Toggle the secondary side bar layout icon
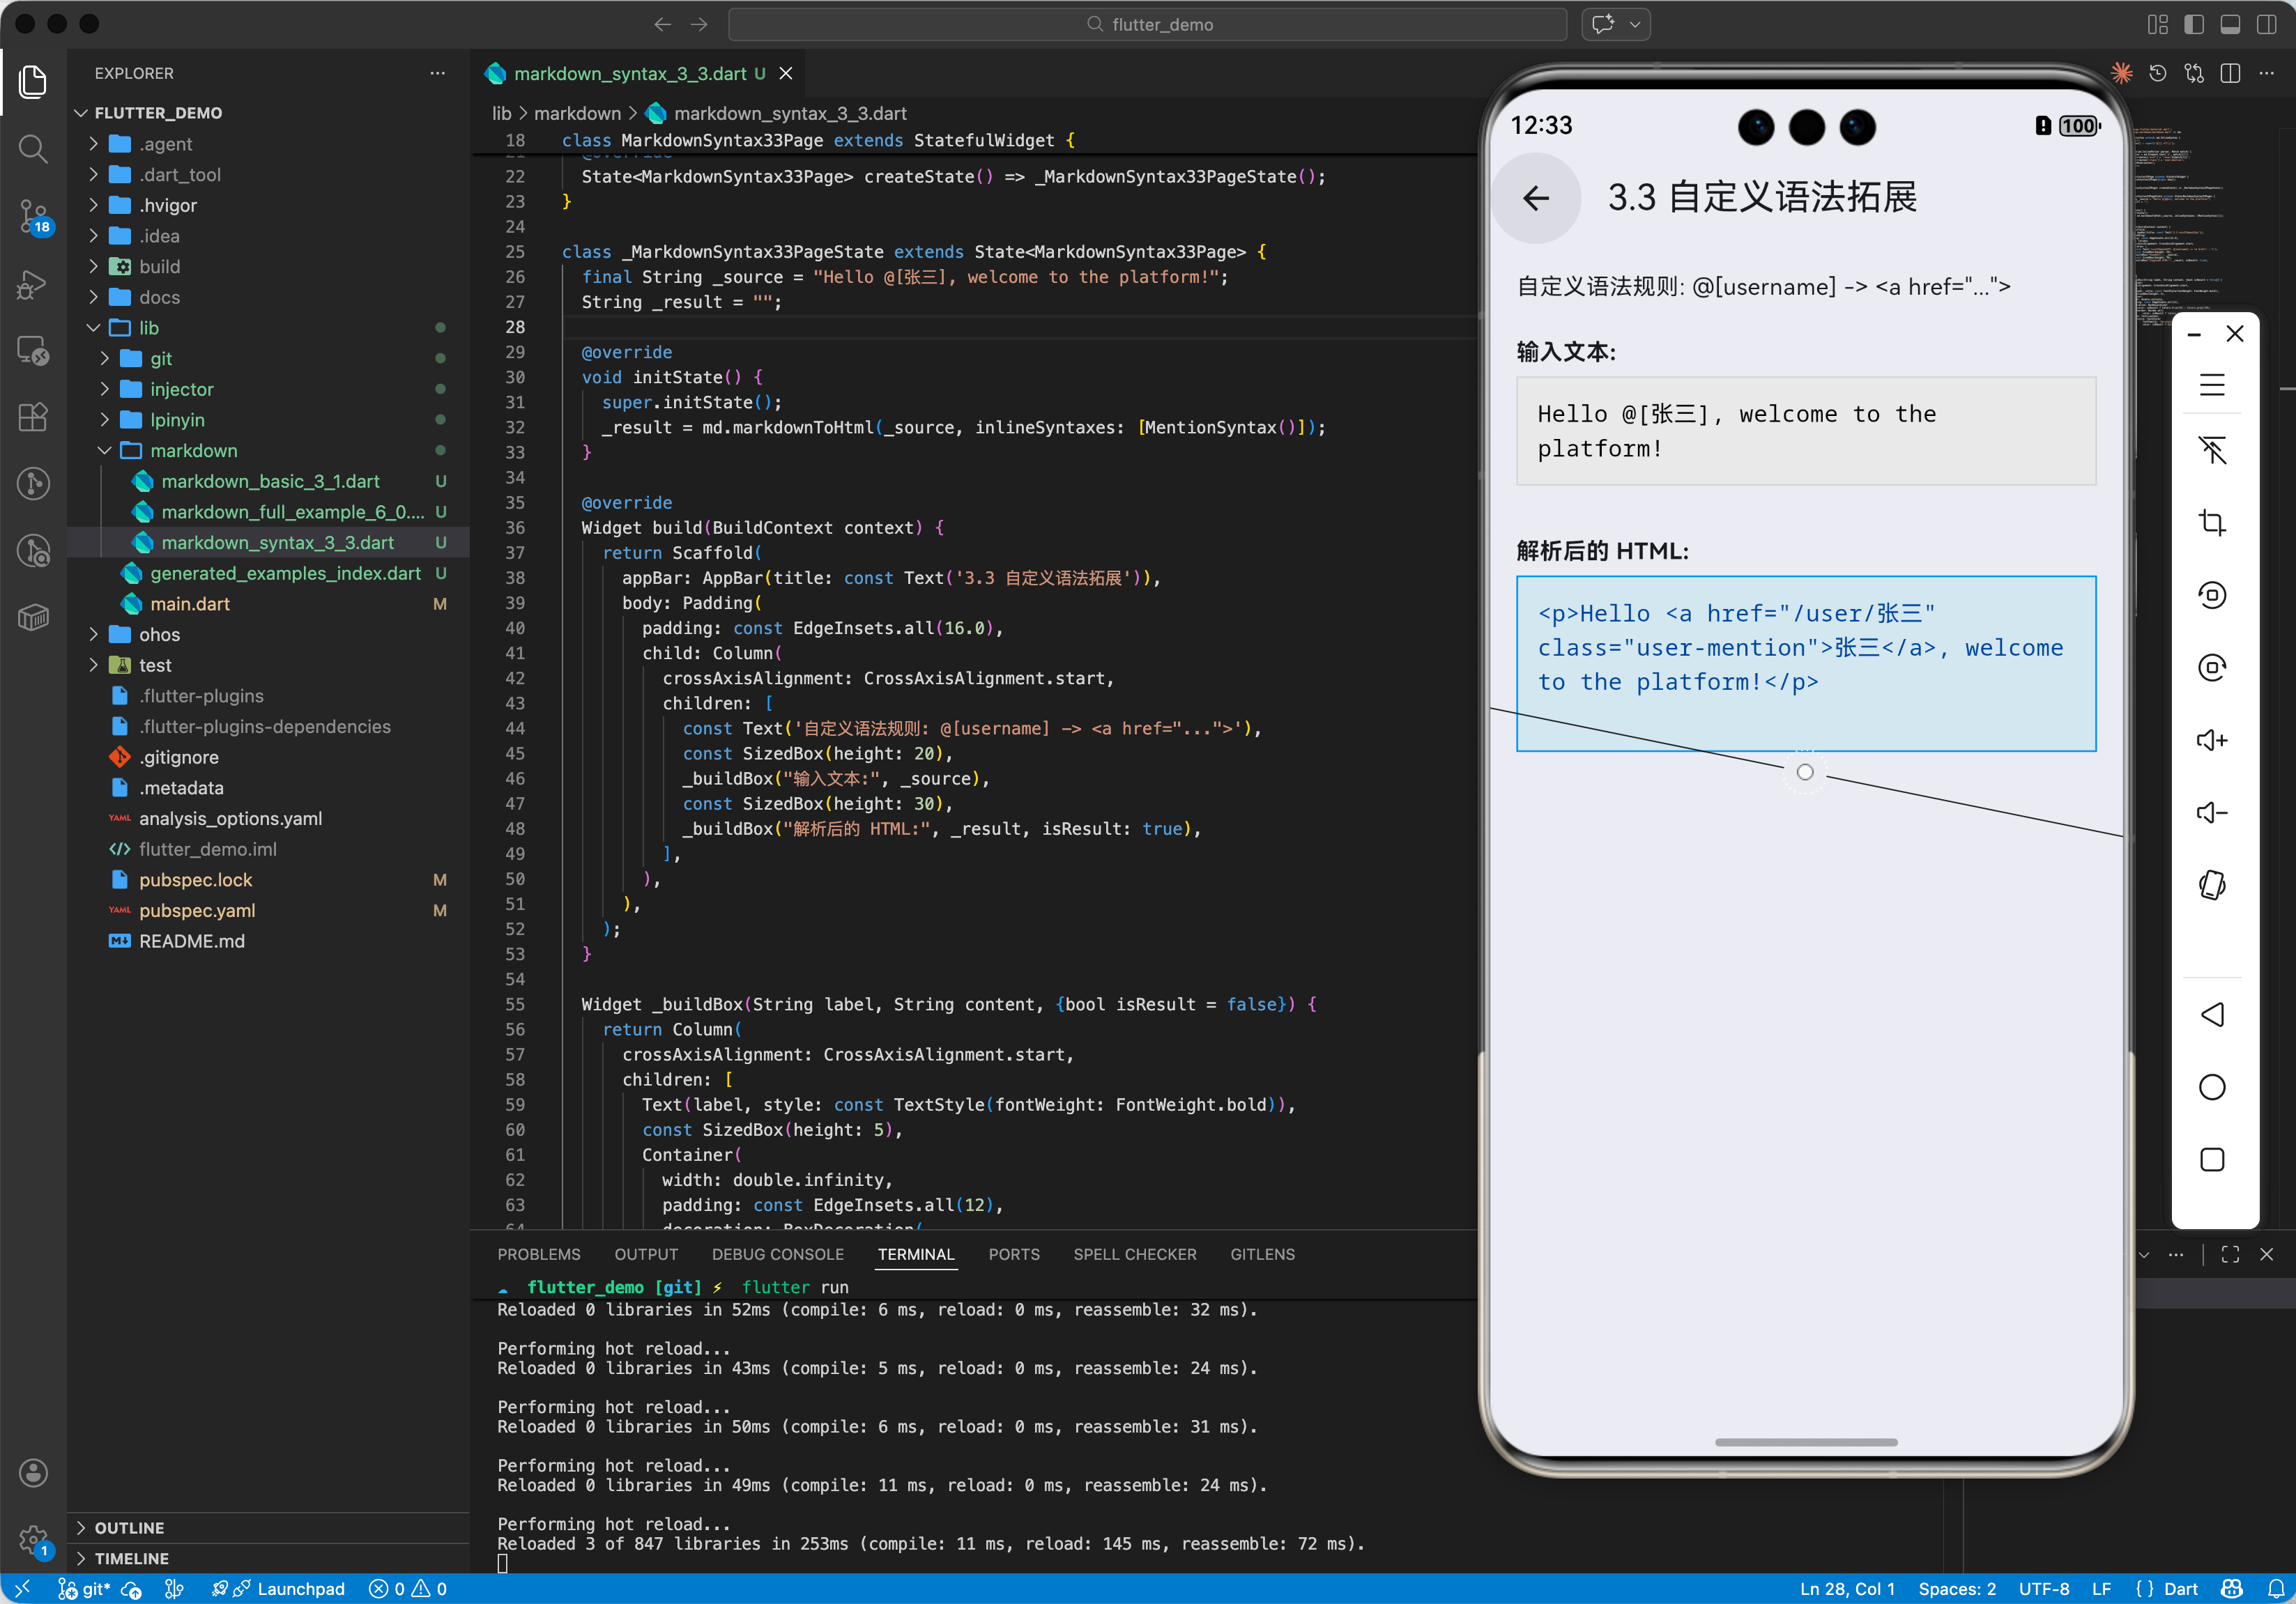This screenshot has width=2296, height=1604. pyautogui.click(x=2267, y=24)
